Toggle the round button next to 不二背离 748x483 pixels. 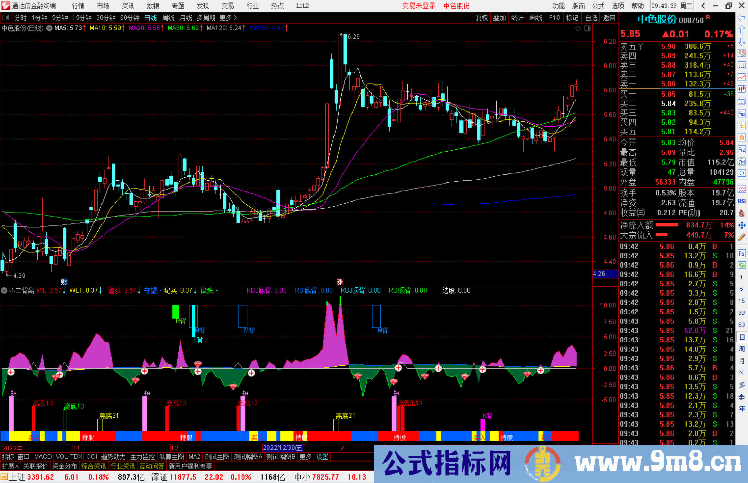tap(4, 290)
